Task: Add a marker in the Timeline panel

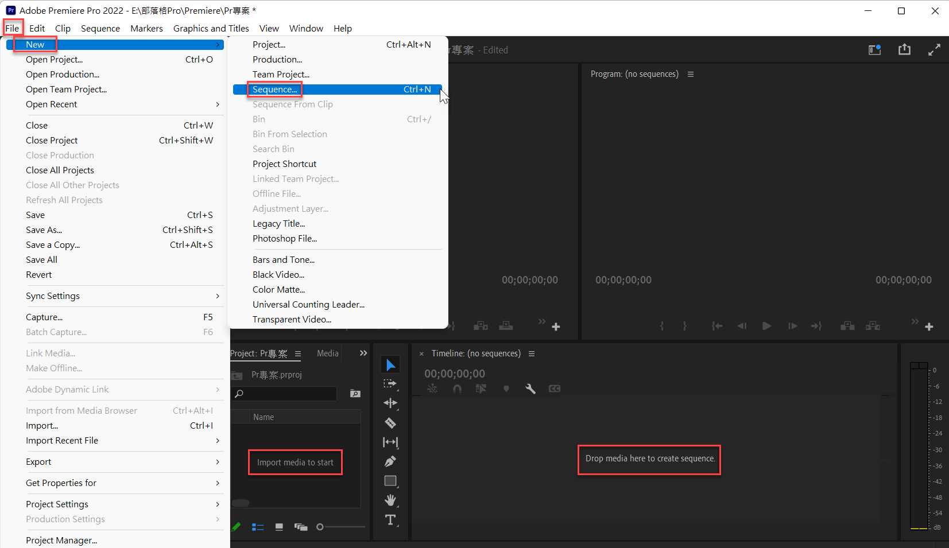Action: point(506,388)
